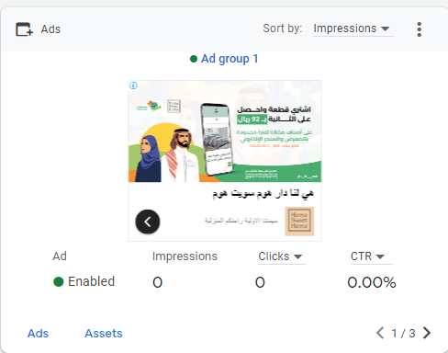Go to next ad page arrow
Viewport: 448px width, 353px height.
(427, 333)
